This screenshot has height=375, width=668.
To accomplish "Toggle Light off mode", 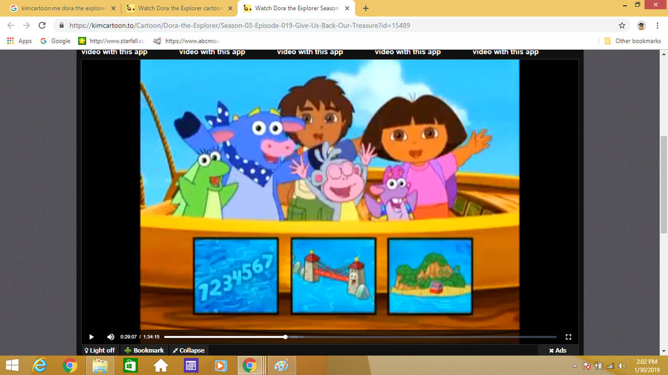I will (x=99, y=350).
